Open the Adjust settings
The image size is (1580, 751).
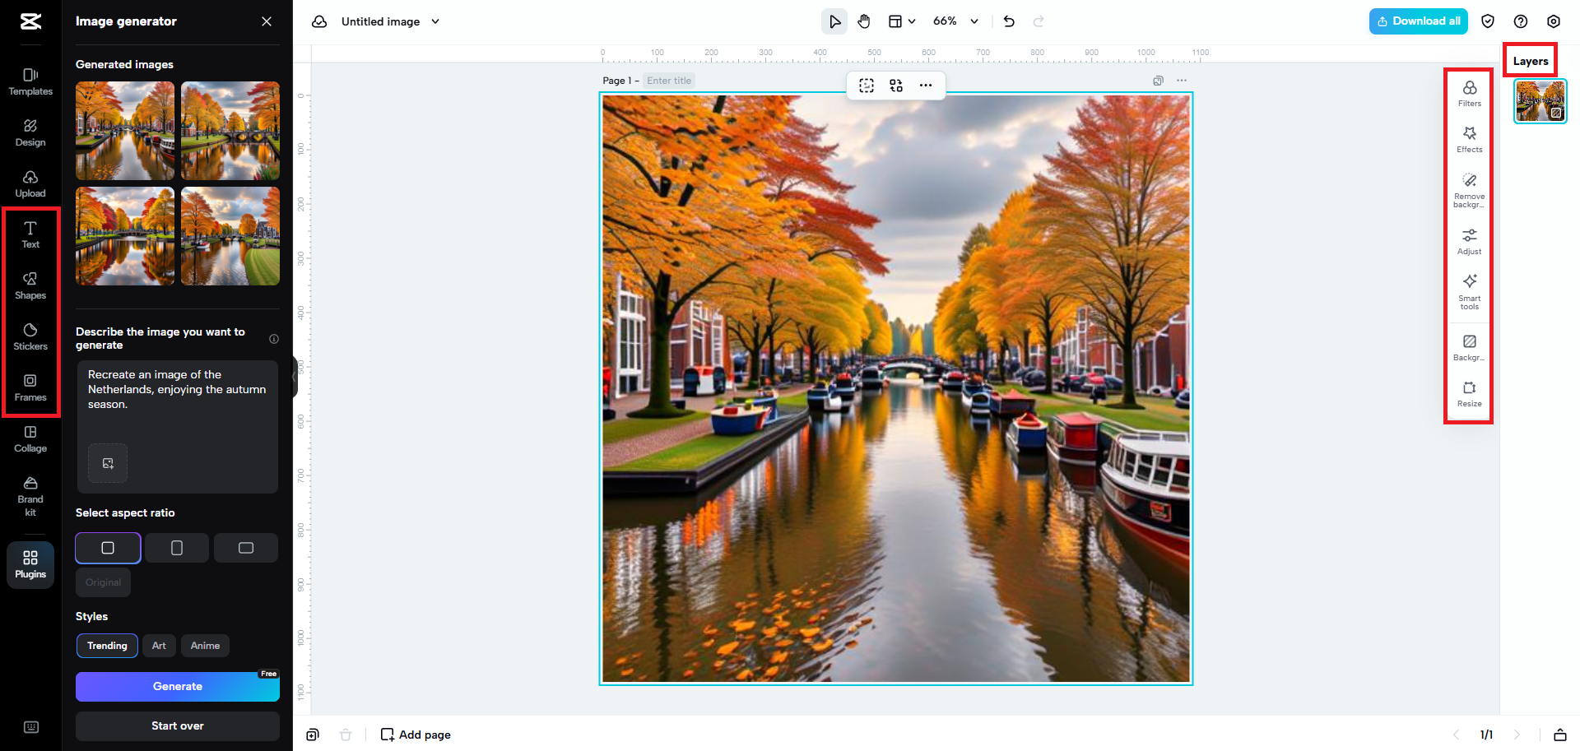pos(1469,241)
